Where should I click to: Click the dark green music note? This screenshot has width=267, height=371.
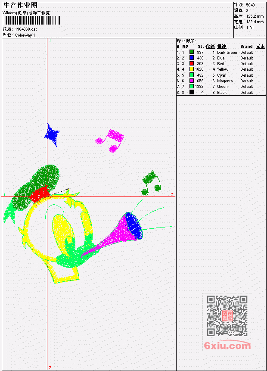pyautogui.click(x=151, y=184)
